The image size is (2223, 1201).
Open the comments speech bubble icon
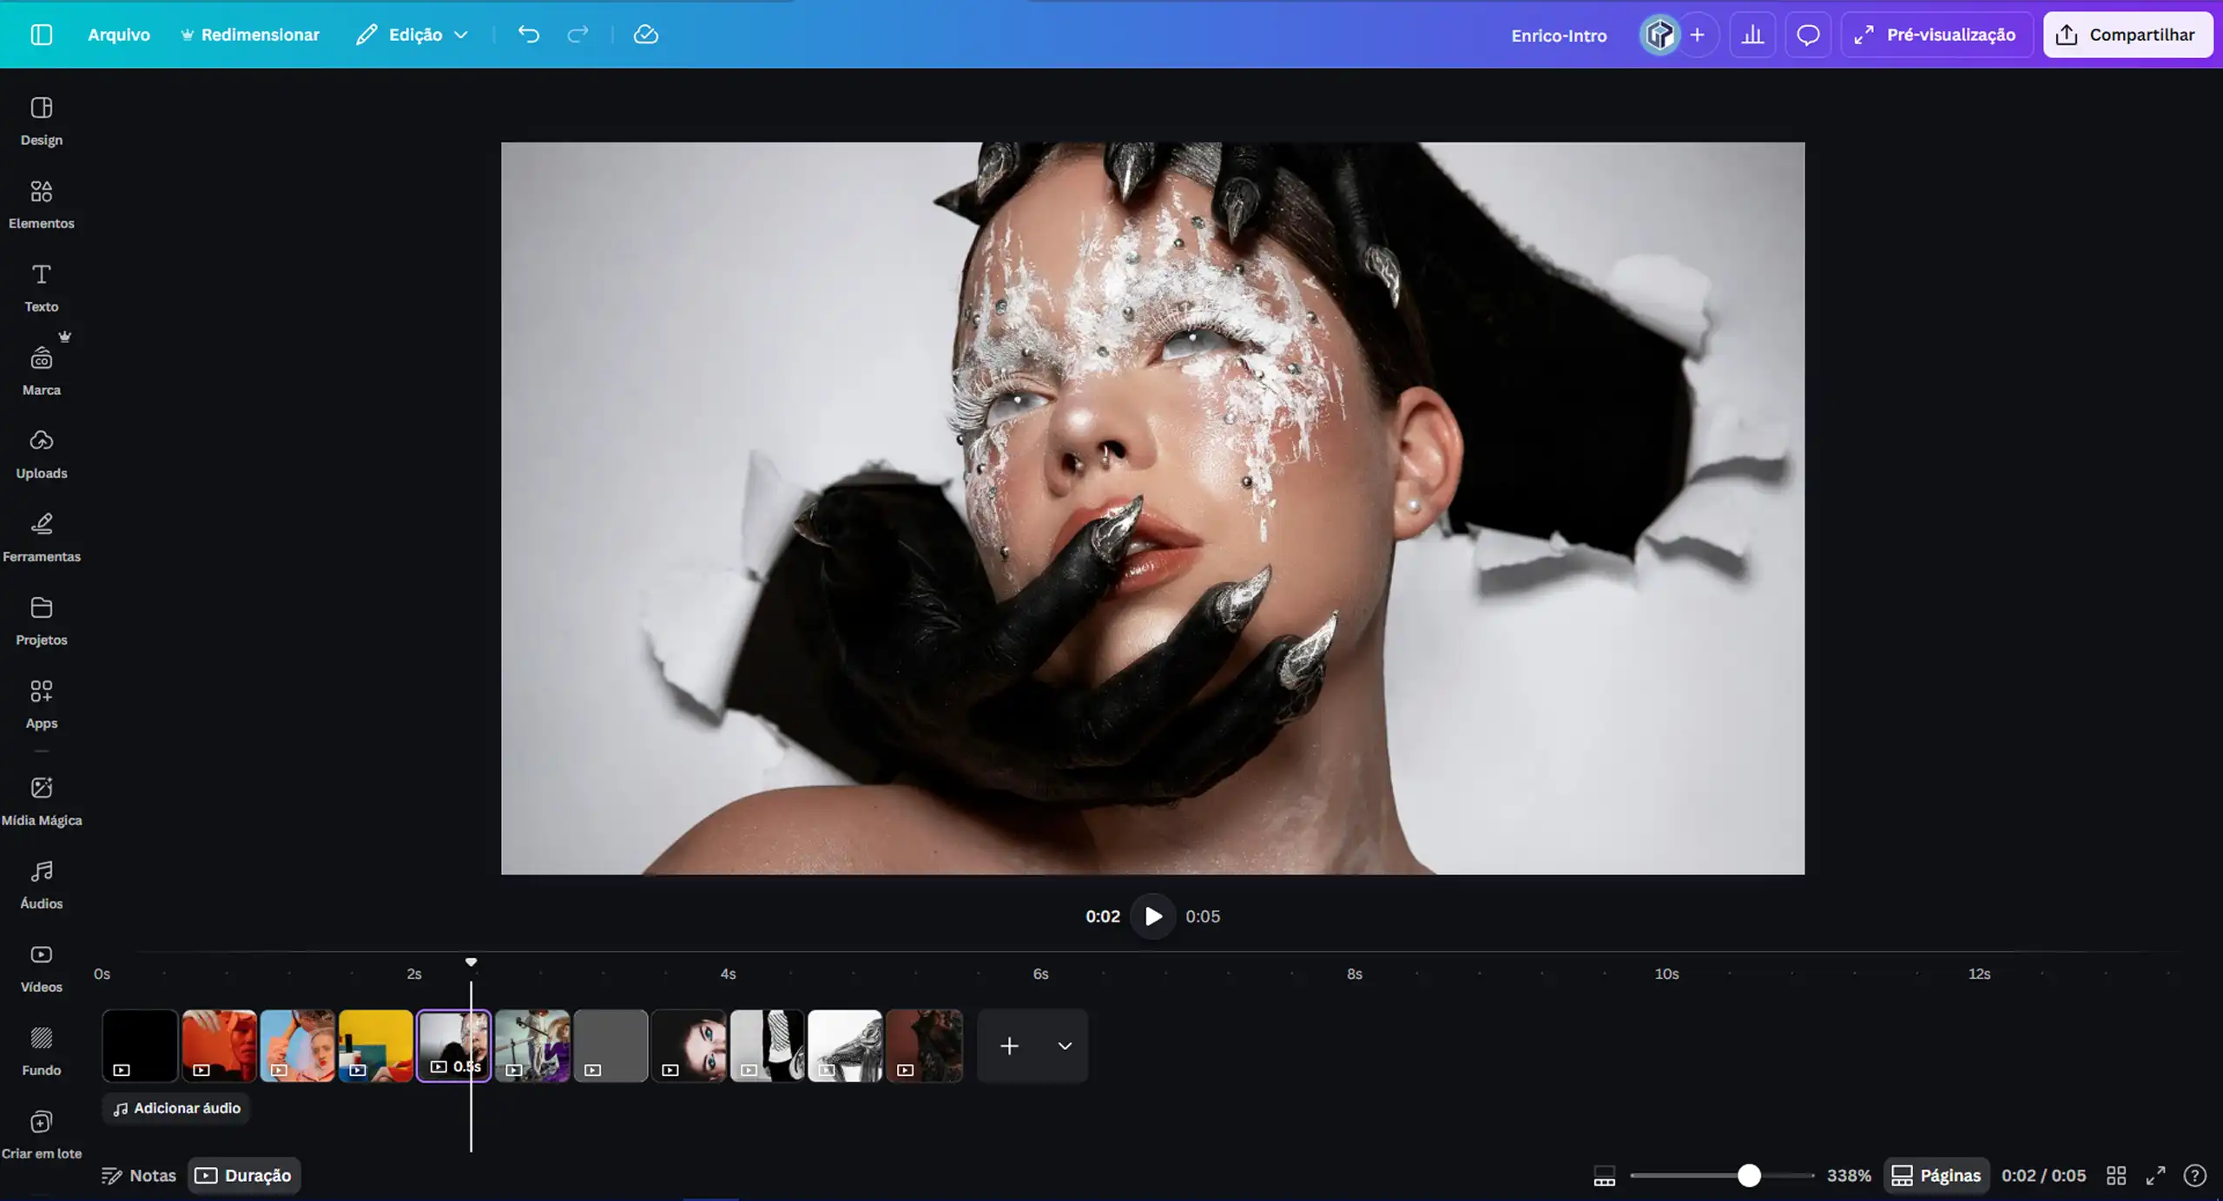(x=1808, y=35)
